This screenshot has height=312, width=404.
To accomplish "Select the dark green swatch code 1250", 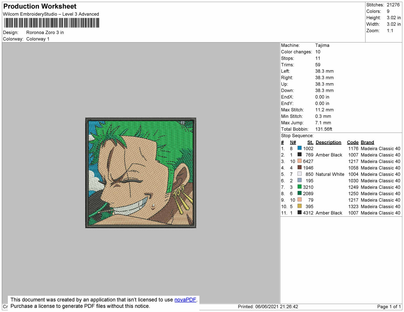I will point(299,193).
